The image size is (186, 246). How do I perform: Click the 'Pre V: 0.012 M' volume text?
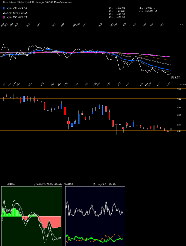coord(148,11)
